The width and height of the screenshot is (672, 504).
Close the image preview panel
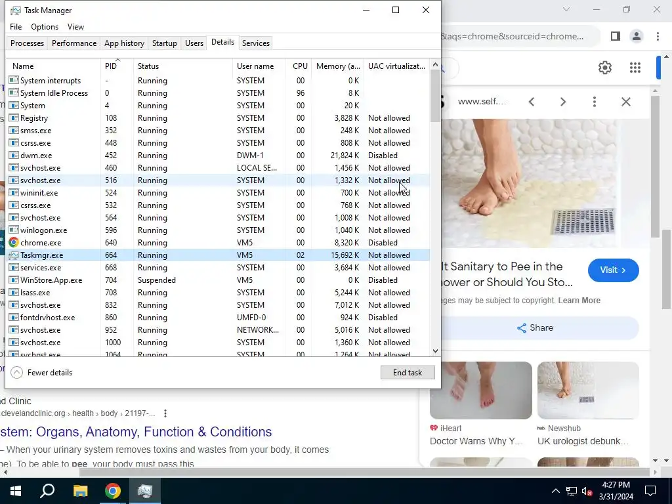pos(626,102)
